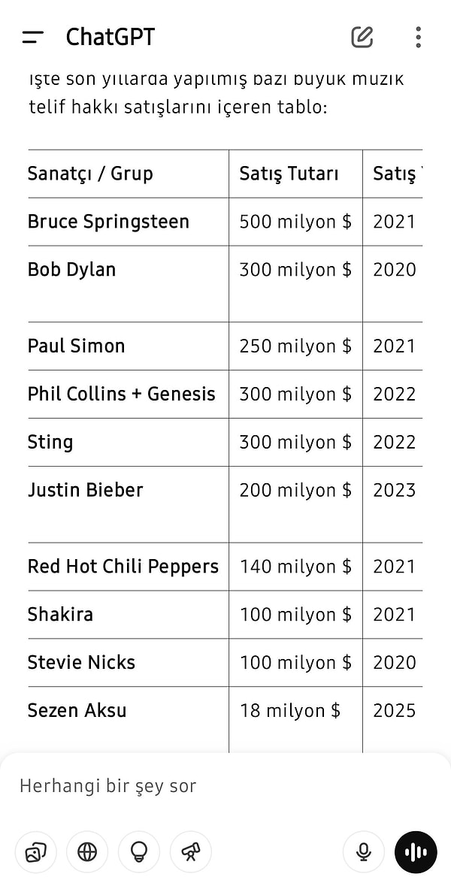This screenshot has height=889, width=451.
Task: Click the Phil Collins + Genesis cell
Action: (x=122, y=394)
